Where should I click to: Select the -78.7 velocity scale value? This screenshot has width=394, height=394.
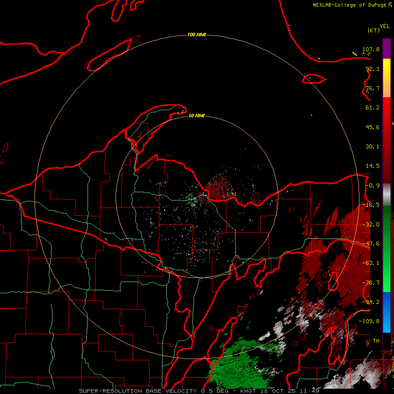pyautogui.click(x=371, y=283)
